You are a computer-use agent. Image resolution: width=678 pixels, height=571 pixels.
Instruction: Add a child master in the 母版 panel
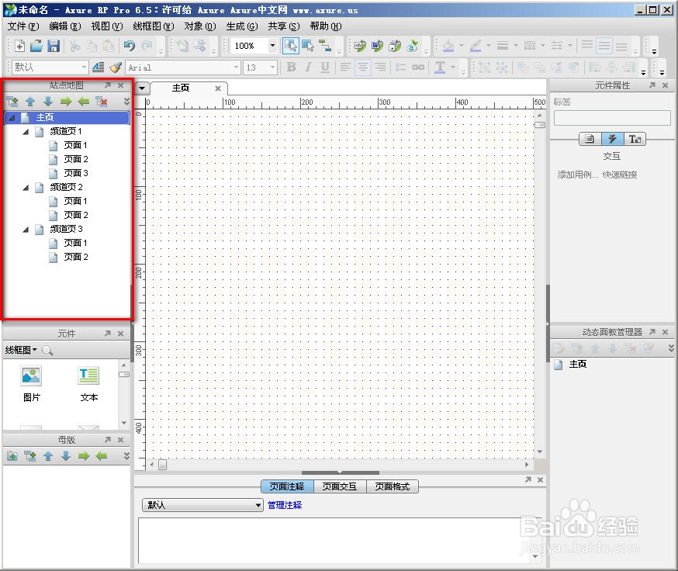(29, 456)
